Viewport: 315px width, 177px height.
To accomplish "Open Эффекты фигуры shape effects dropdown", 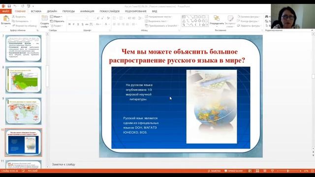I will 249,26.
